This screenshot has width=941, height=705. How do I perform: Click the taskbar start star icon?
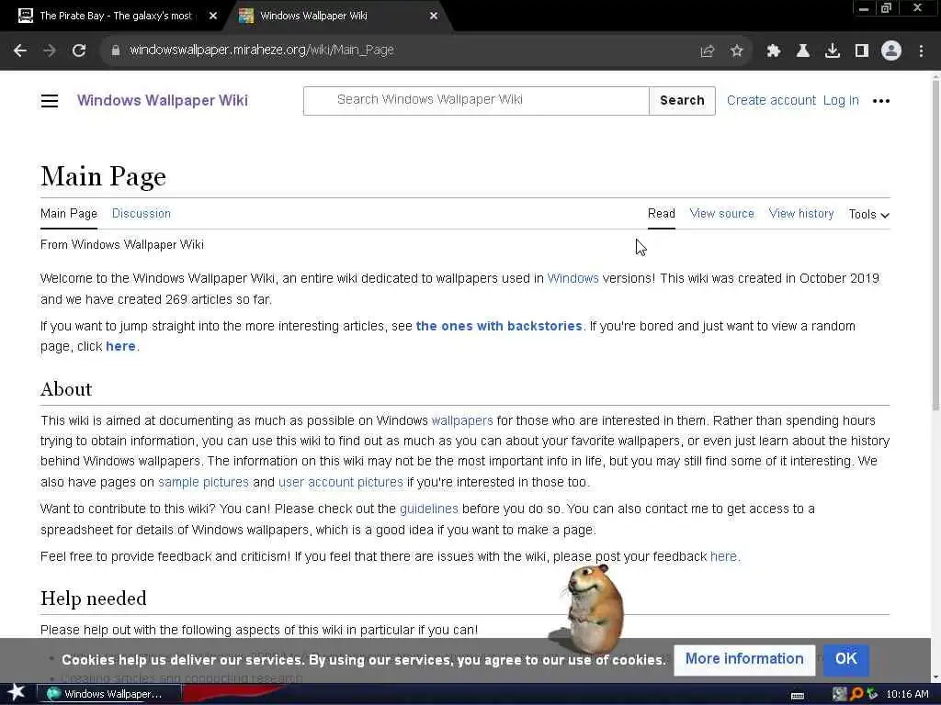click(x=17, y=693)
